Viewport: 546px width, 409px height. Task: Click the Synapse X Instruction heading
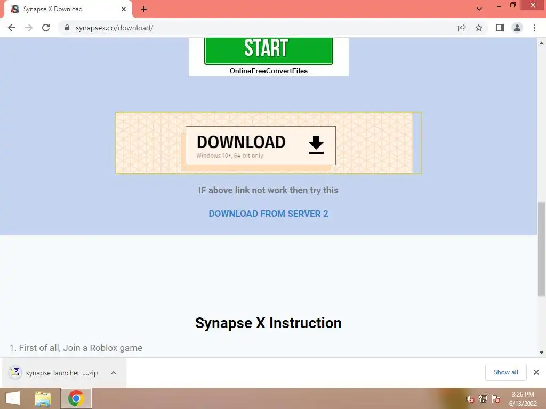(x=268, y=323)
